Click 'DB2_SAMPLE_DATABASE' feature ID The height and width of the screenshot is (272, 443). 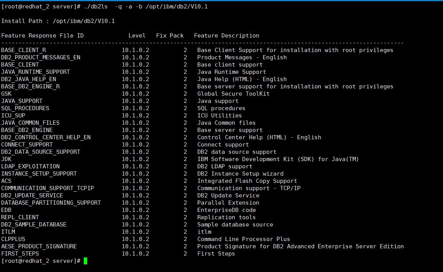pyautogui.click(x=34, y=225)
